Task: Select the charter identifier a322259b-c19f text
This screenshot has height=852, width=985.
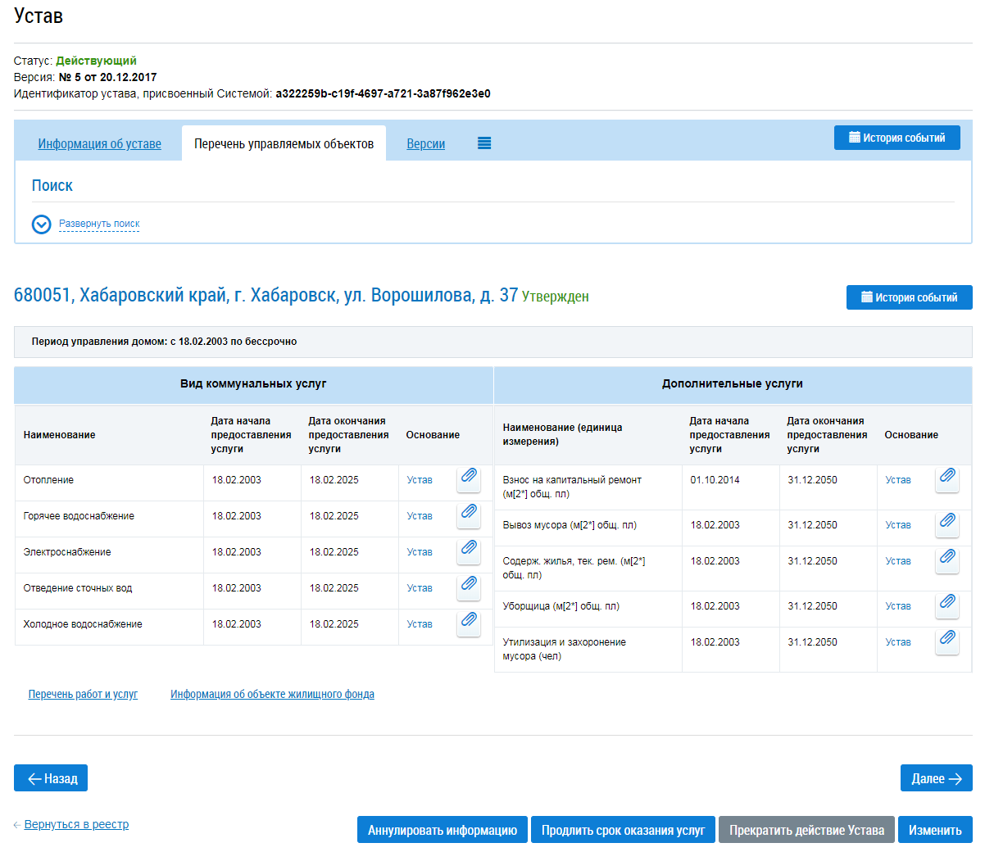Action: coord(383,93)
